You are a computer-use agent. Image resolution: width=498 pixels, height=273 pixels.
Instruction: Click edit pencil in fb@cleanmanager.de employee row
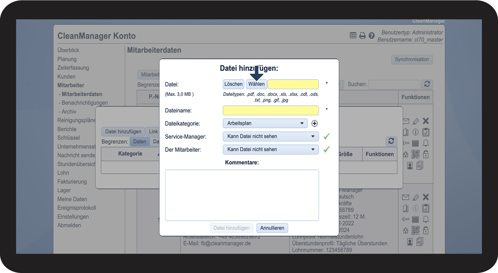point(416,197)
